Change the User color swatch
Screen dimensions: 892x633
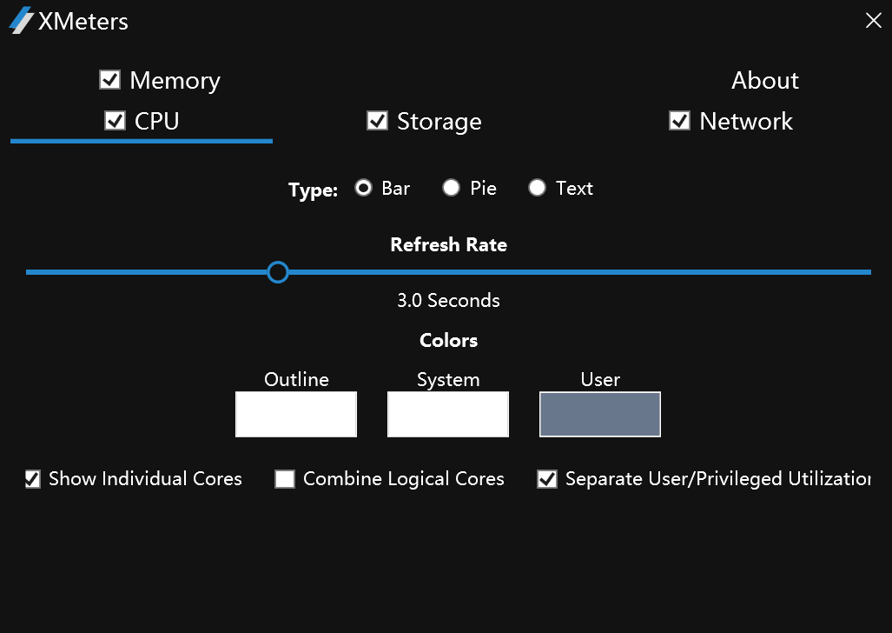pyautogui.click(x=600, y=415)
